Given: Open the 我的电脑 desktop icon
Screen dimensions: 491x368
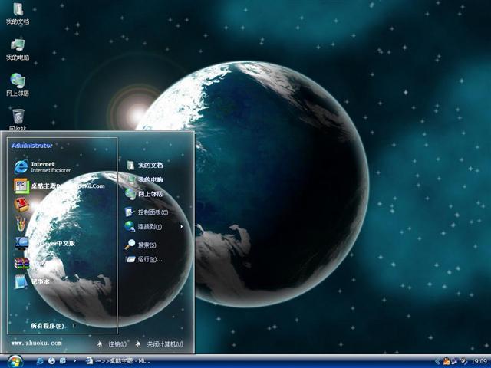Looking at the screenshot, I should (17, 46).
